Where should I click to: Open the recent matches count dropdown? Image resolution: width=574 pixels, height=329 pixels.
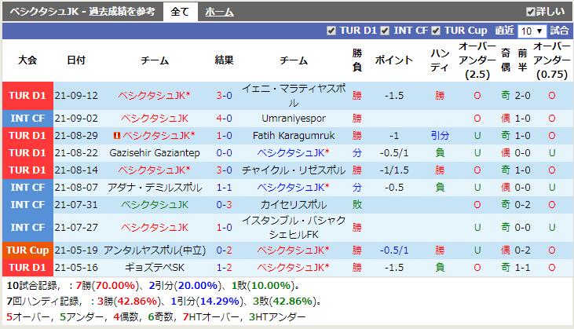coord(532,31)
